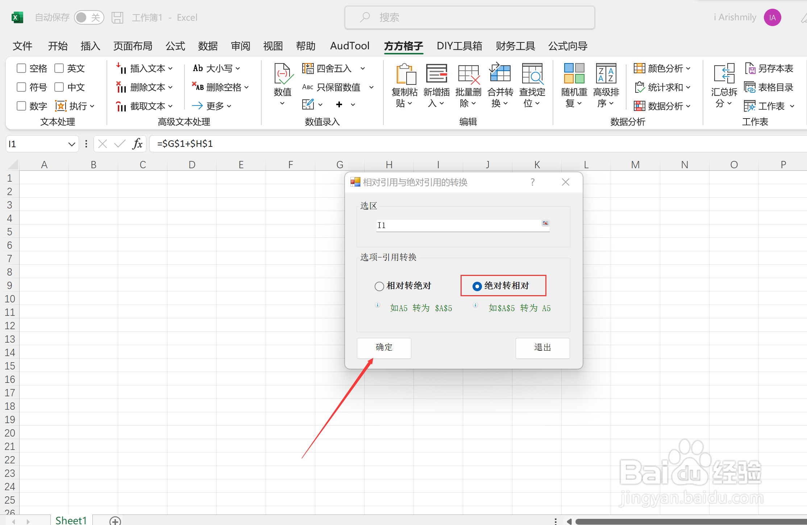Viewport: 807px width, 525px height.
Task: Click the 随机重复 colored squares icon
Action: [x=574, y=74]
